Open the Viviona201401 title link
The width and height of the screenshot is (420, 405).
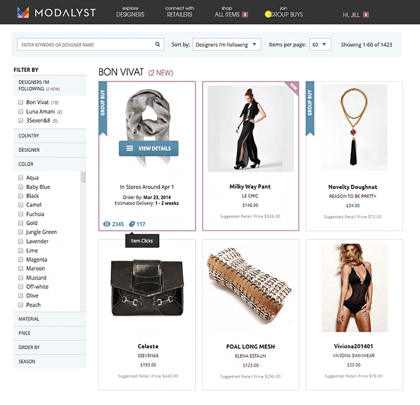pos(353,346)
